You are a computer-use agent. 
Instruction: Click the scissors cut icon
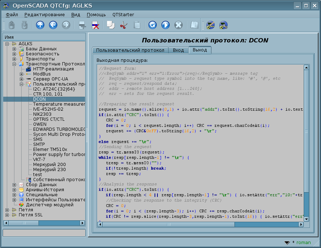[x=123, y=25]
